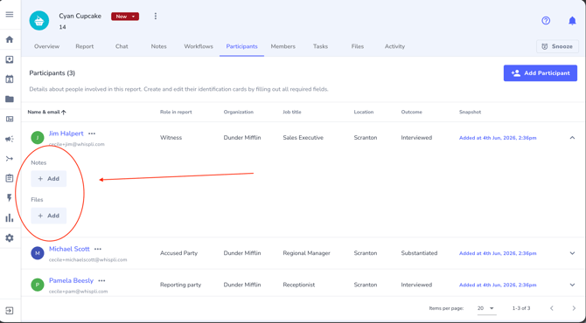Collapse the Jim Halpert row

[572, 138]
